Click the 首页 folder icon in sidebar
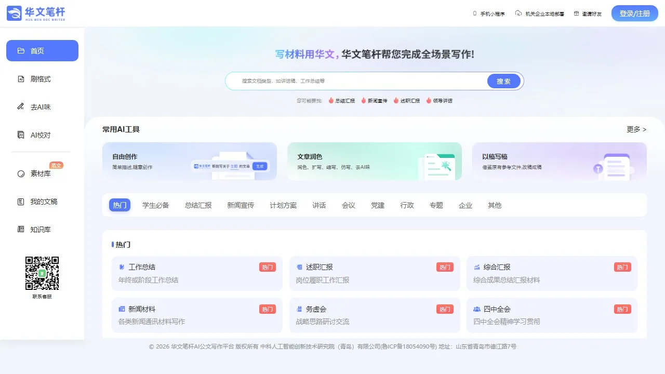The height and width of the screenshot is (374, 665). (21, 51)
